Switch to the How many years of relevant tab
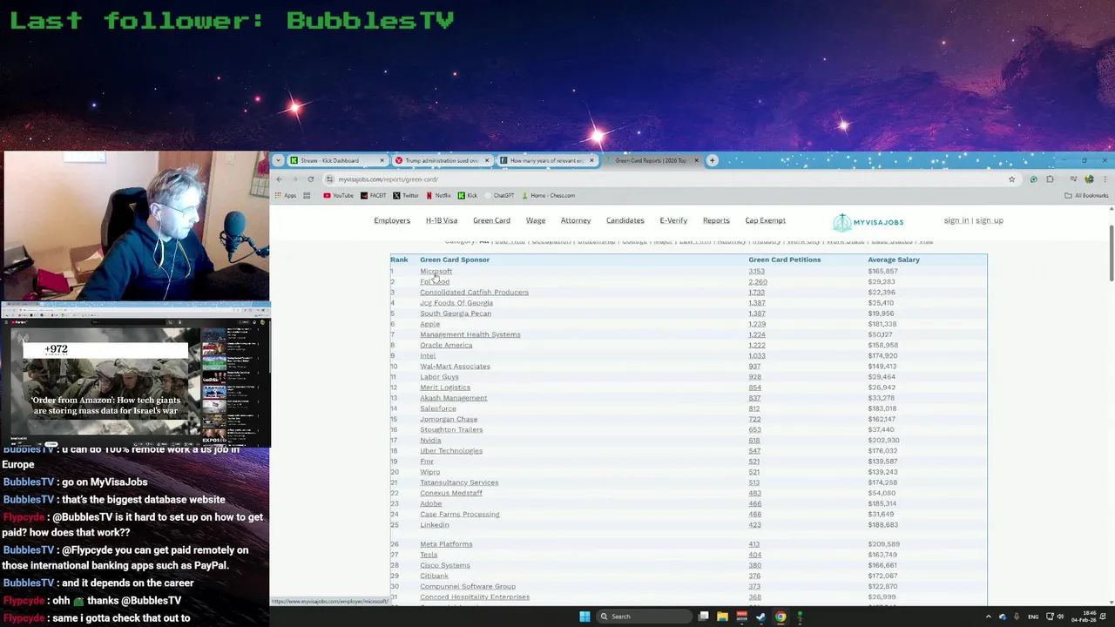This screenshot has height=627, width=1115. (546, 160)
